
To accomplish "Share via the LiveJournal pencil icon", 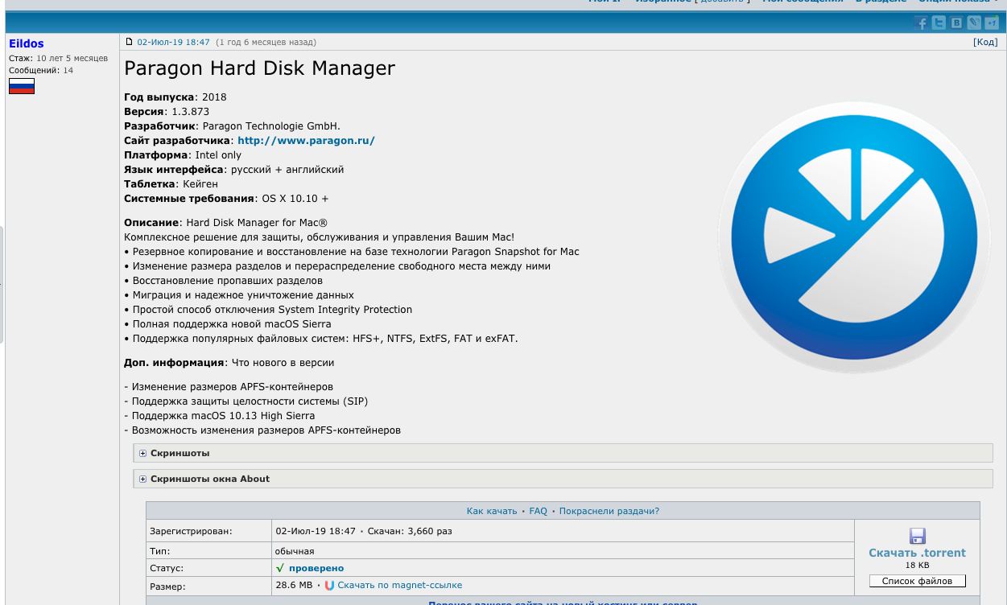I will (974, 23).
